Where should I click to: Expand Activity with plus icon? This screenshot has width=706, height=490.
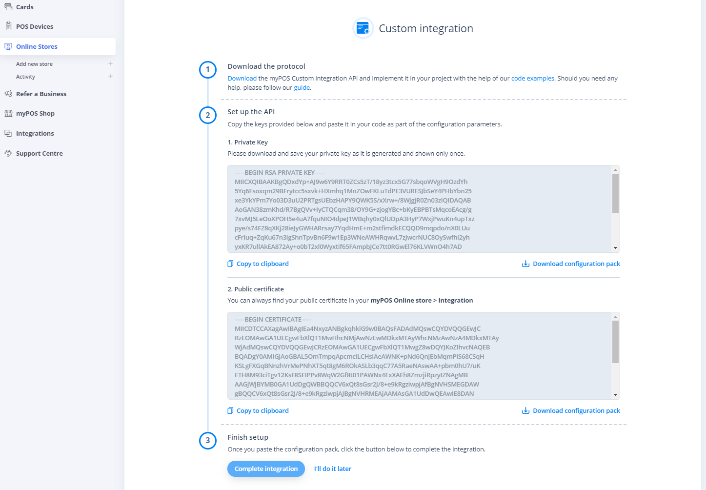(x=110, y=76)
